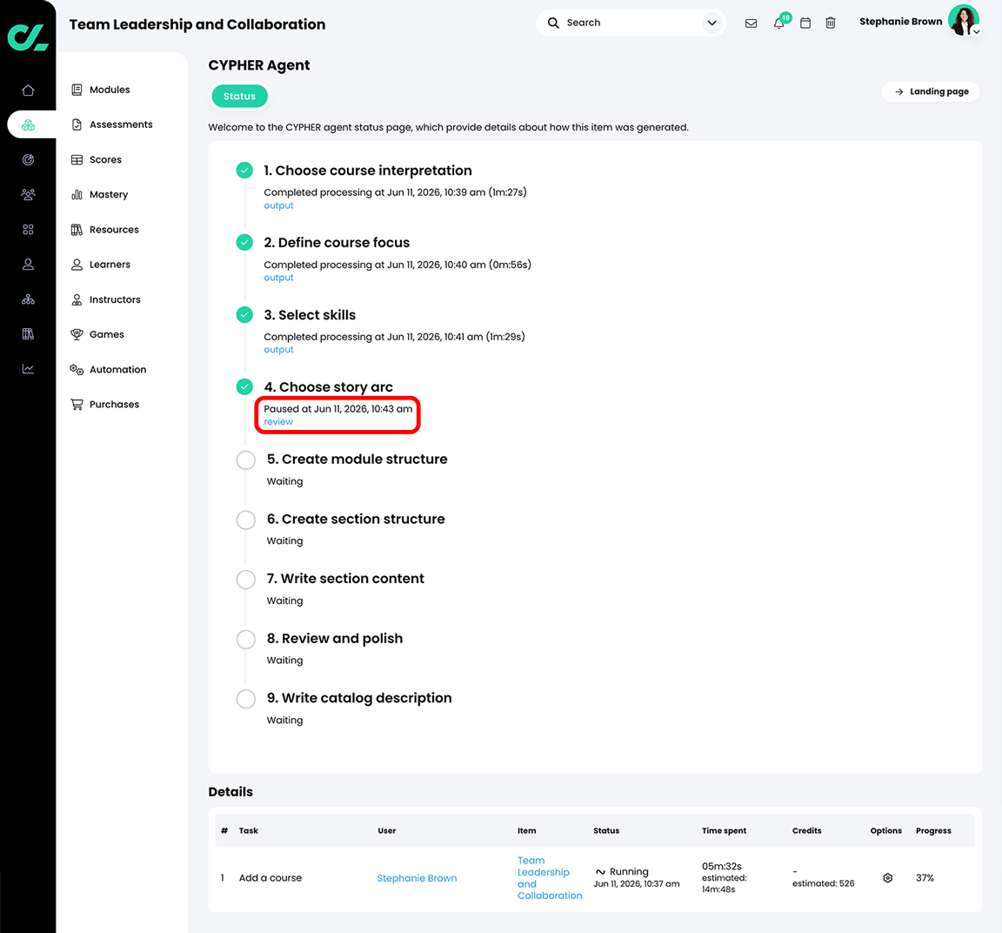The width and height of the screenshot is (1002, 933).
Task: Expand the search dropdown chevron
Action: pyautogui.click(x=711, y=23)
